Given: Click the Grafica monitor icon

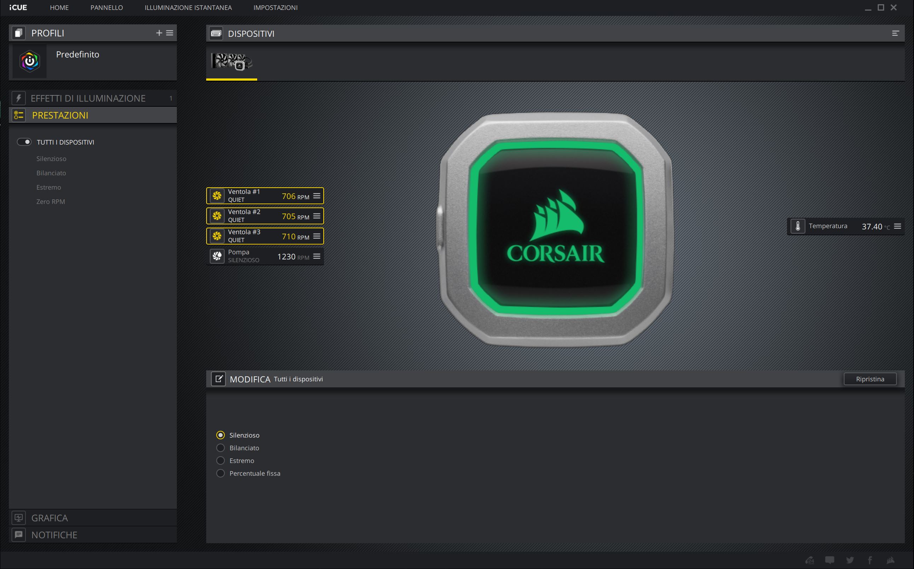Looking at the screenshot, I should (18, 518).
